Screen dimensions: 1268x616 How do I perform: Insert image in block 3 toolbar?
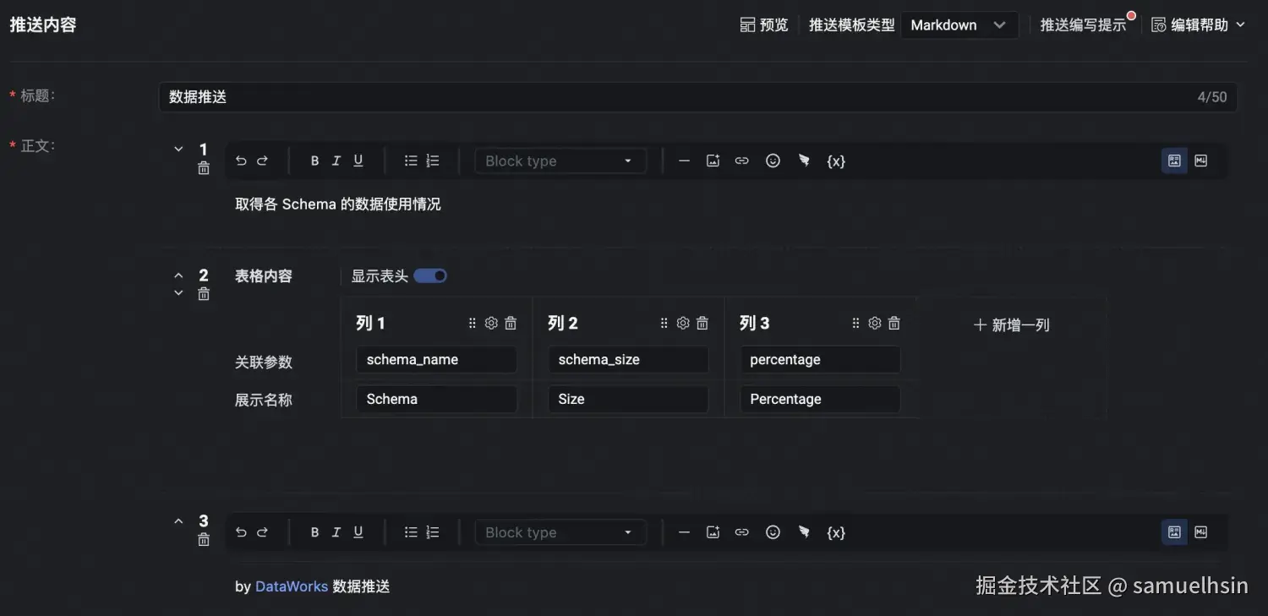point(713,532)
